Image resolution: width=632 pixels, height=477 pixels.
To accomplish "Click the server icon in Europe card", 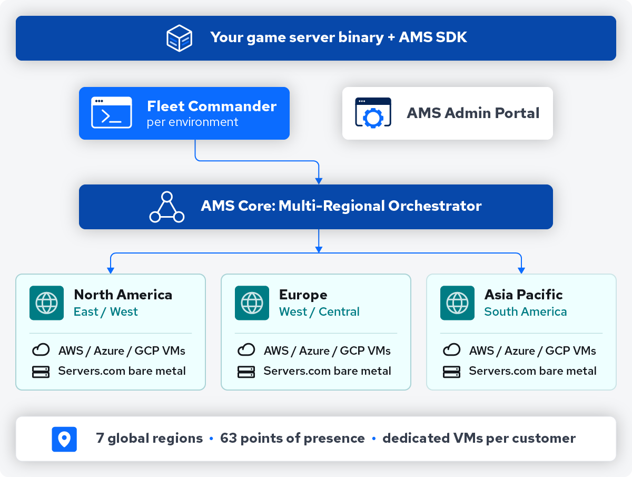I will point(246,372).
